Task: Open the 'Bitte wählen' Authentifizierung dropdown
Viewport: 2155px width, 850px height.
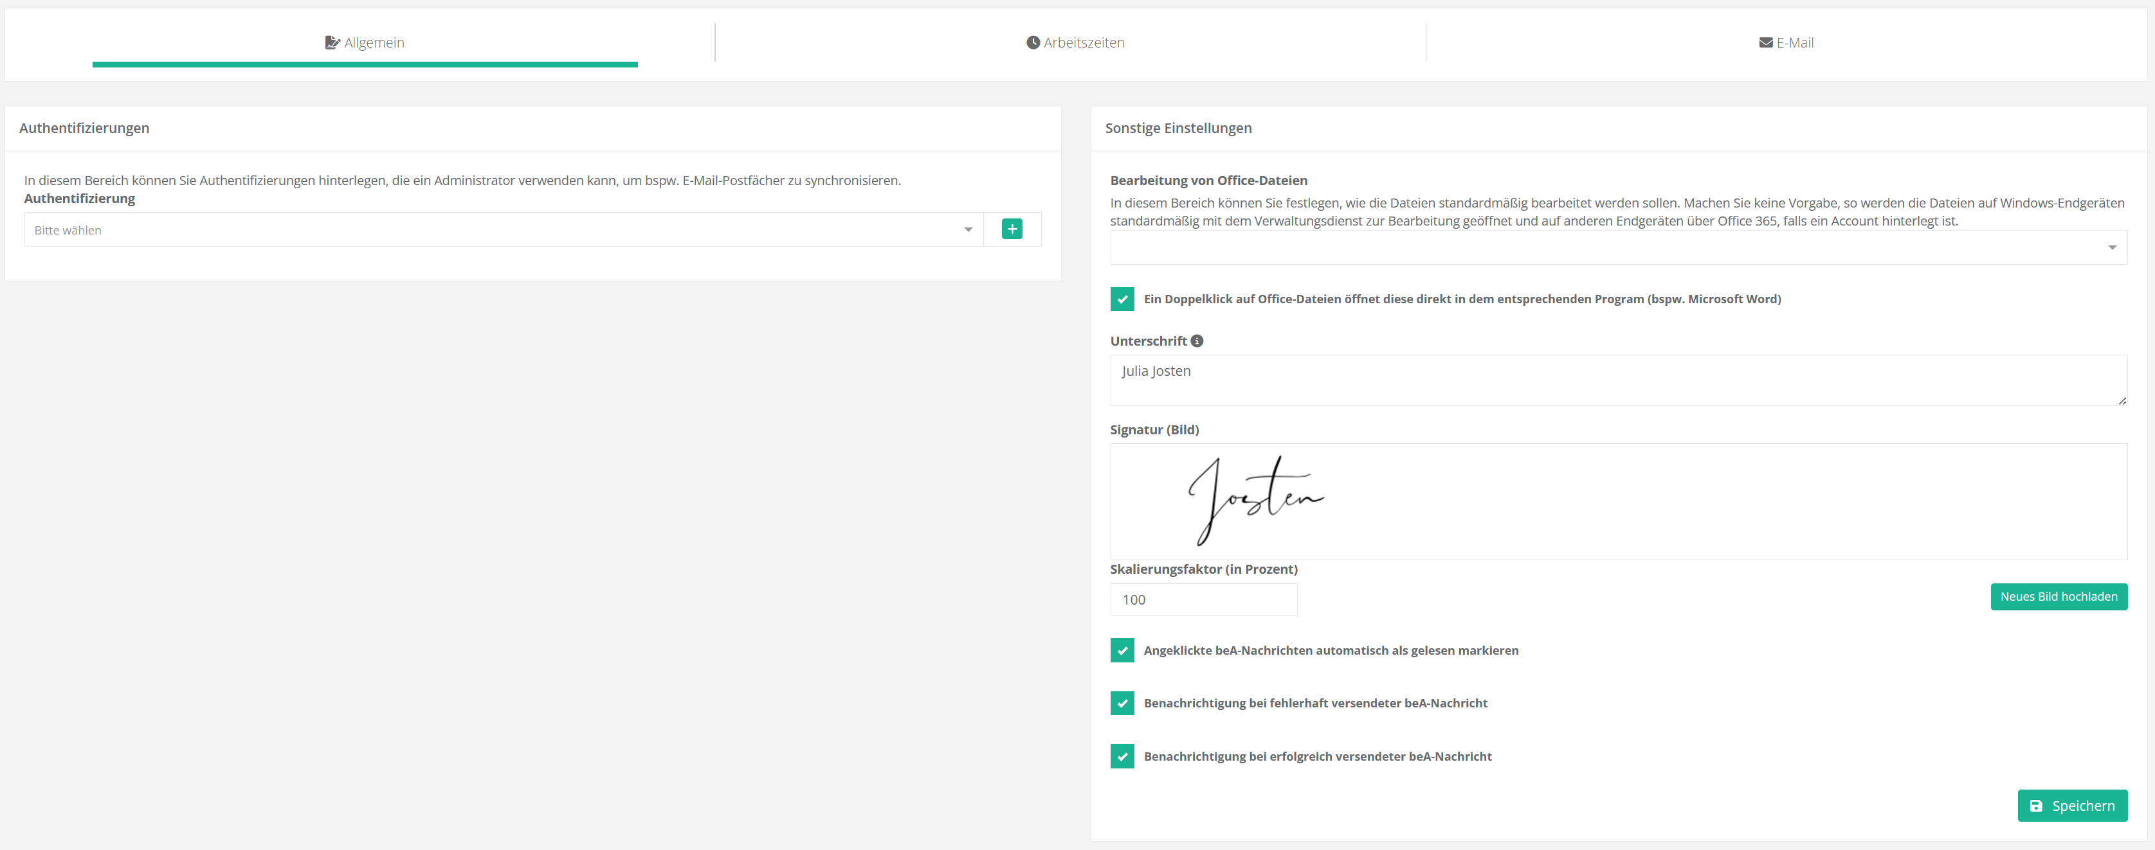Action: [x=494, y=230]
